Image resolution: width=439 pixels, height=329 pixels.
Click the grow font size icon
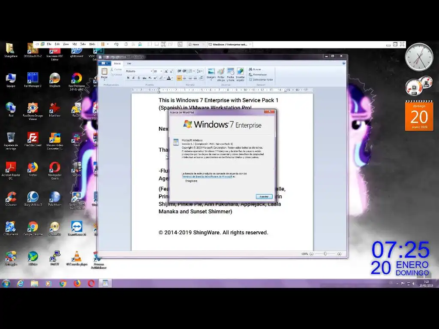[x=166, y=72]
